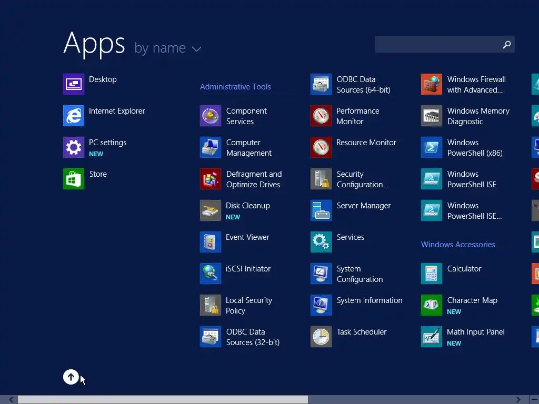Open PC settings gear icon
This screenshot has height=404, width=539.
point(74,147)
